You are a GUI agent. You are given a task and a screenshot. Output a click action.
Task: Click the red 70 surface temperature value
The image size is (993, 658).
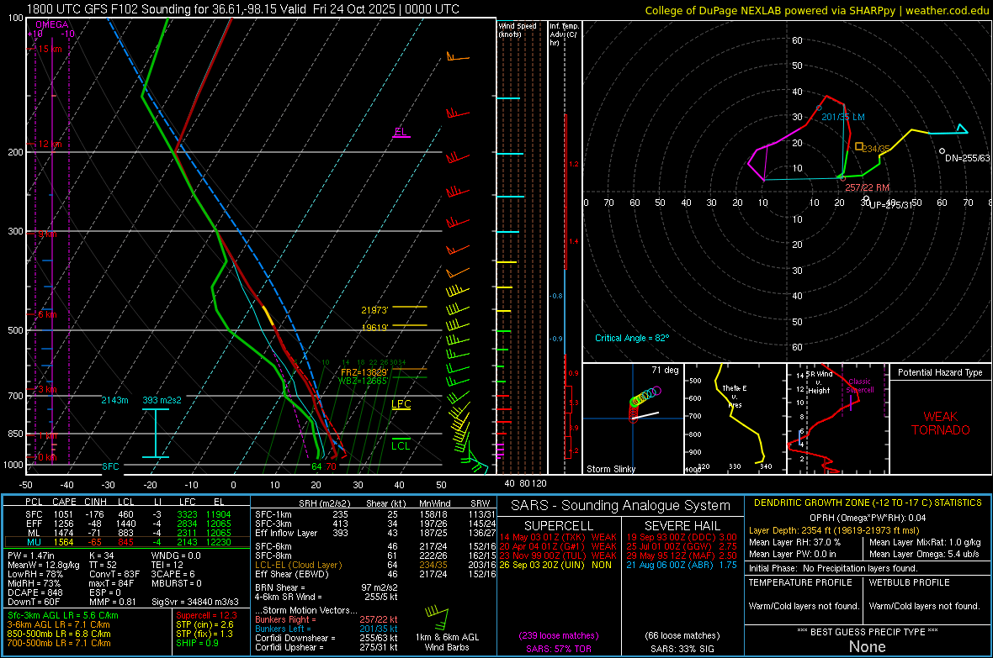coord(332,466)
